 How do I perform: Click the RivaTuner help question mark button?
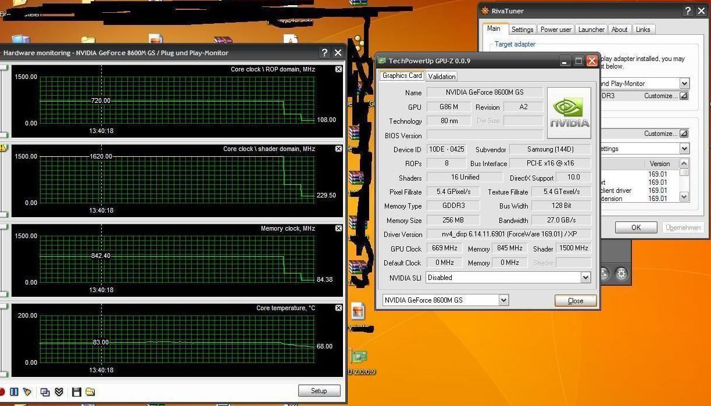coord(688,11)
